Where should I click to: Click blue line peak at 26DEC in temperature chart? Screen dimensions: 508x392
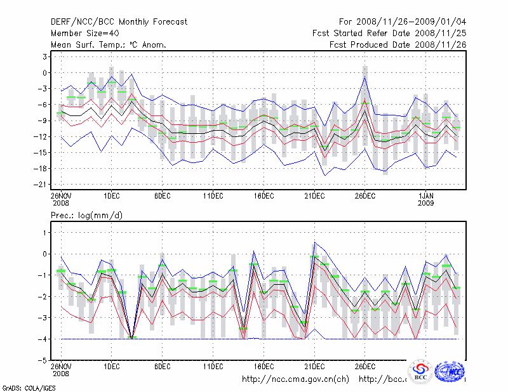(x=365, y=77)
